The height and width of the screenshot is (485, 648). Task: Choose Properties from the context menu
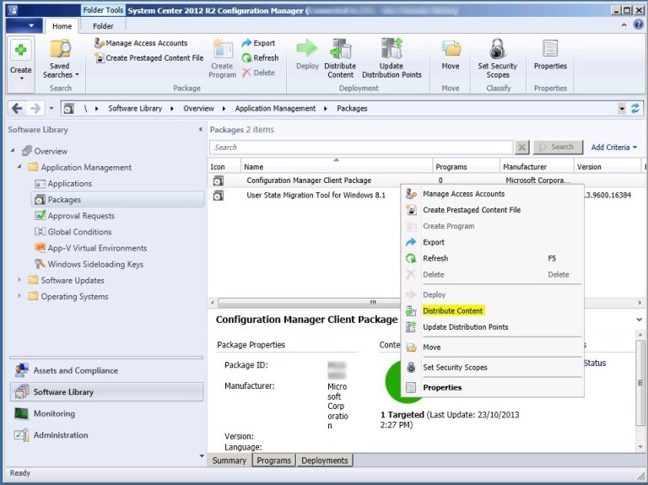click(x=442, y=388)
